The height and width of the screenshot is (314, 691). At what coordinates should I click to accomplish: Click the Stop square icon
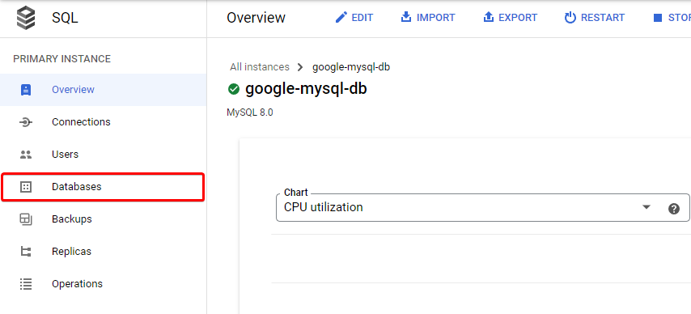[x=658, y=18]
